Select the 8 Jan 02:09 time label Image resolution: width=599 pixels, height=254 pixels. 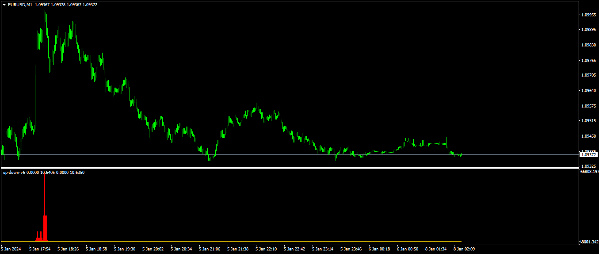464,249
